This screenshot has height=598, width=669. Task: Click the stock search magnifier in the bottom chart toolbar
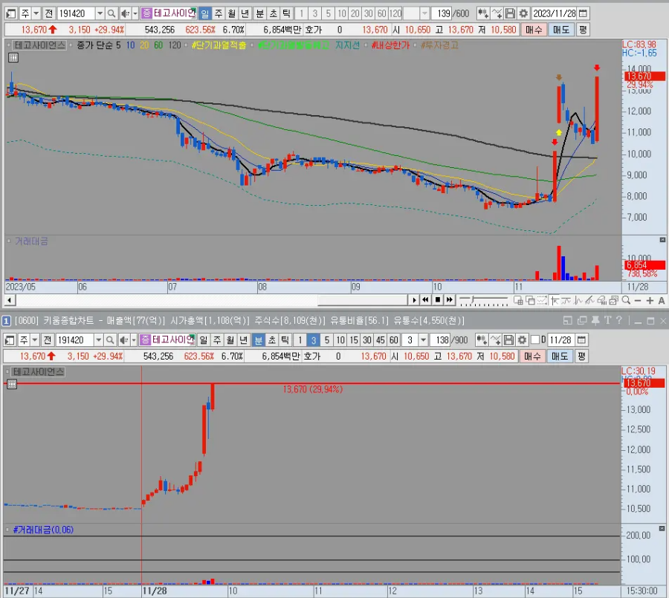click(x=110, y=340)
